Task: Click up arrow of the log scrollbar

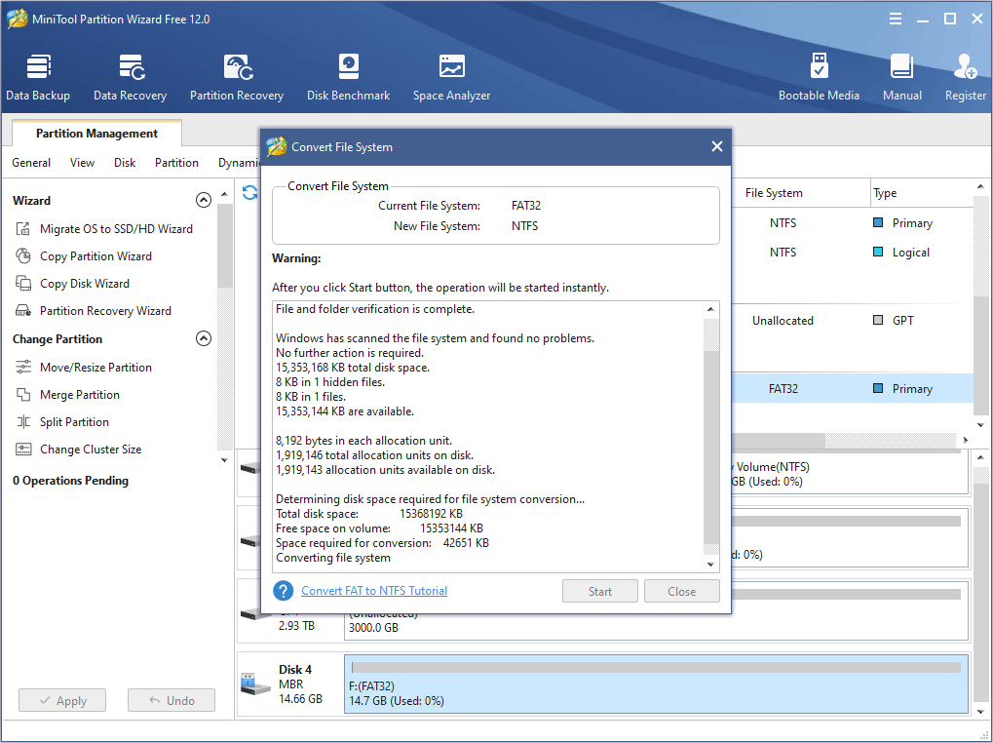Action: pyautogui.click(x=711, y=309)
